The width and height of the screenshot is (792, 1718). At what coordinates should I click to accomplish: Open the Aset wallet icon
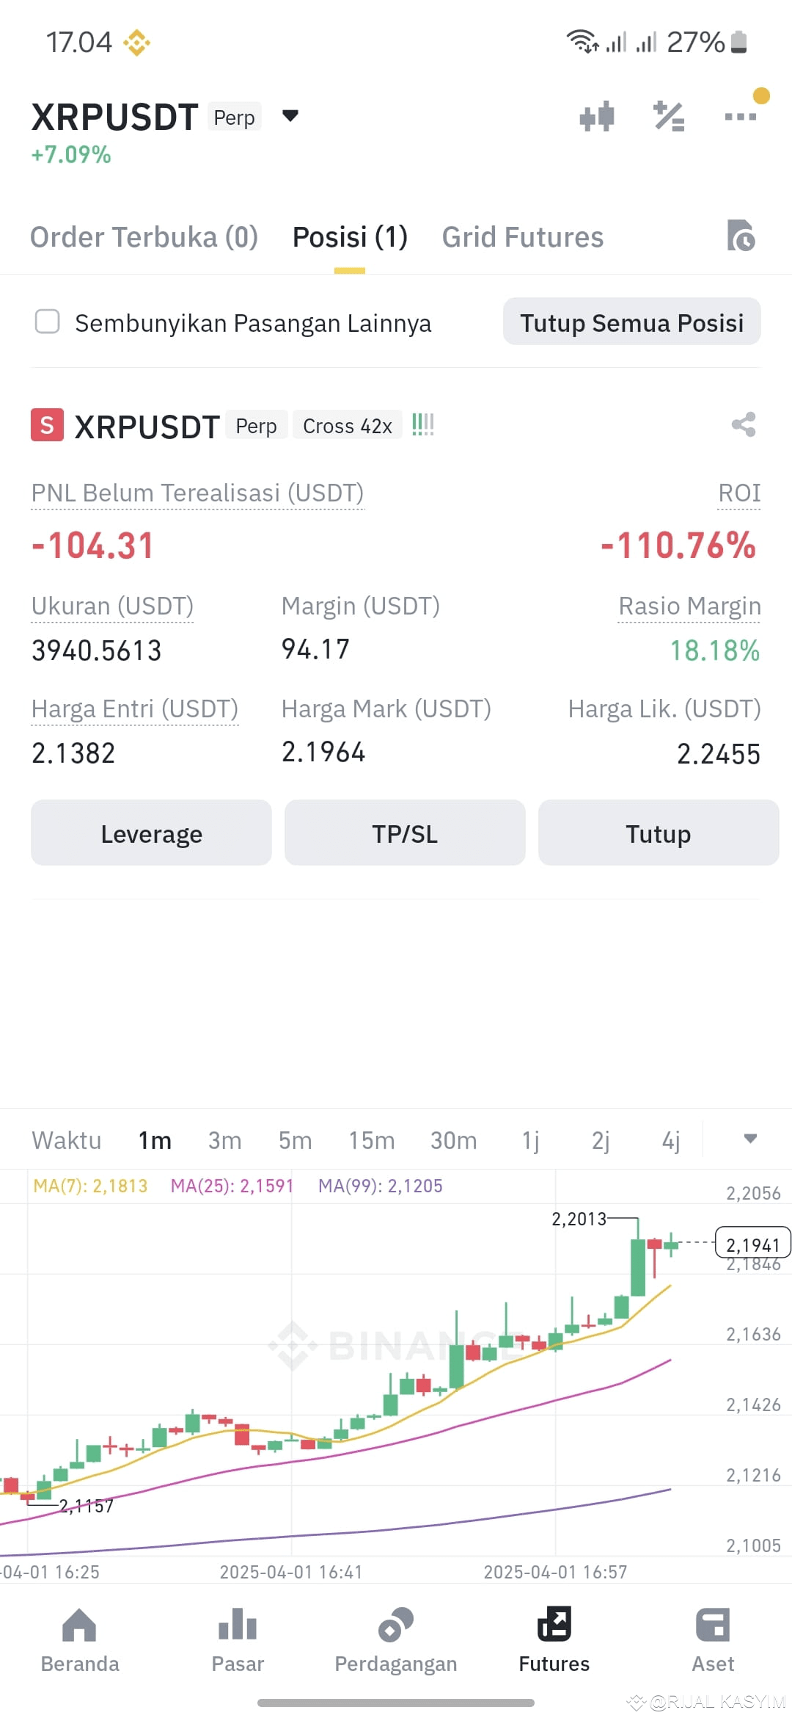pyautogui.click(x=713, y=1624)
